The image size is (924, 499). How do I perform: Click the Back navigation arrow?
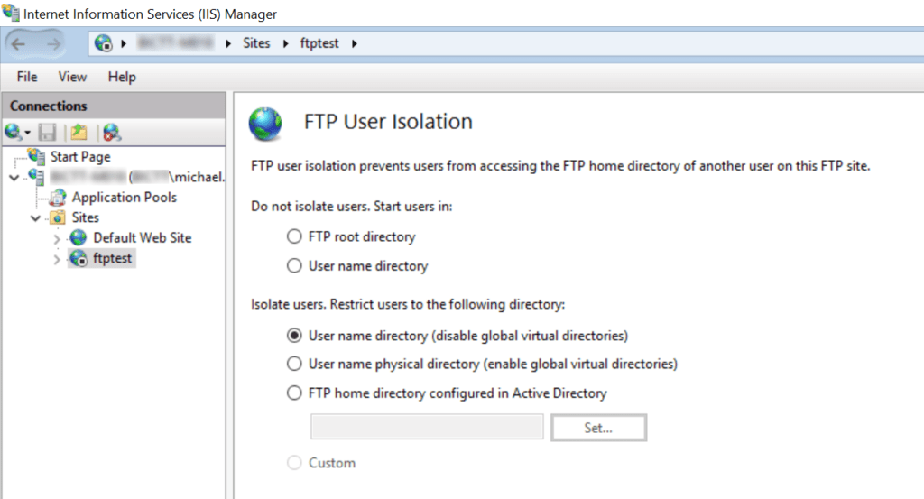click(x=18, y=43)
